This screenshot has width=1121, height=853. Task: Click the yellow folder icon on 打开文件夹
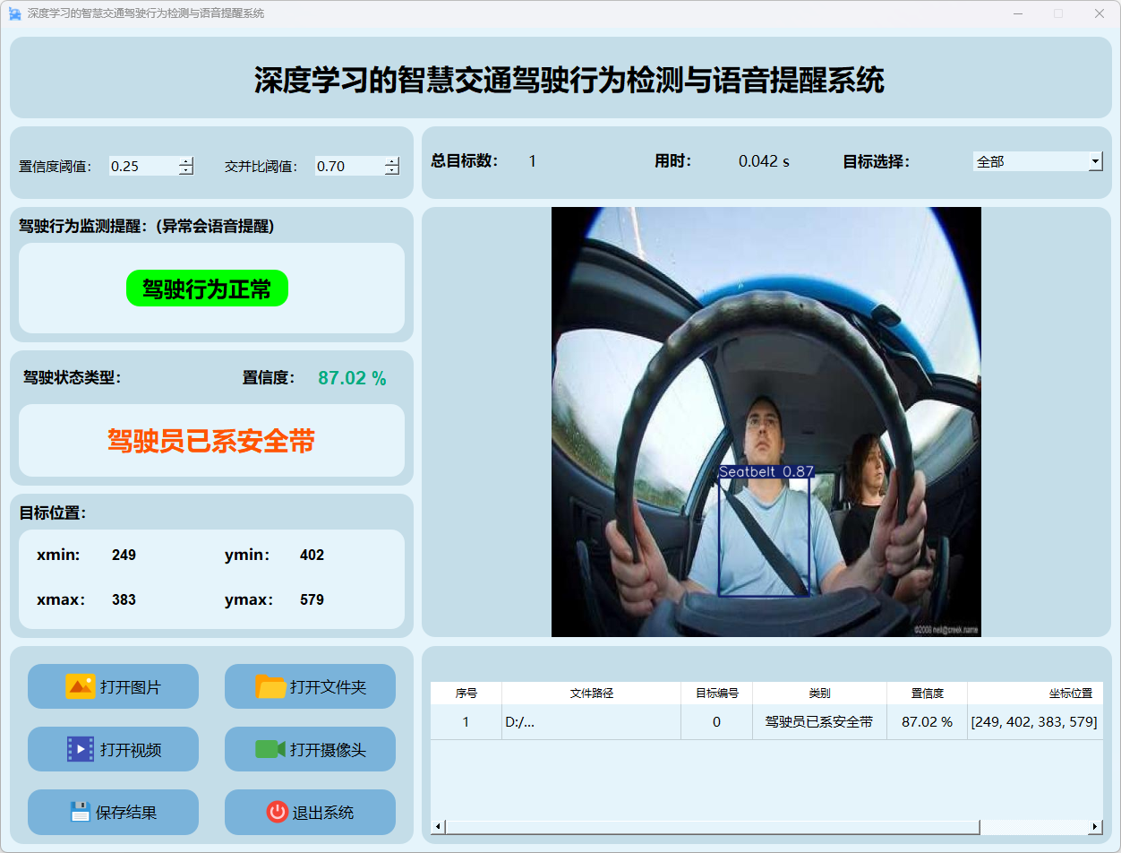click(x=270, y=686)
